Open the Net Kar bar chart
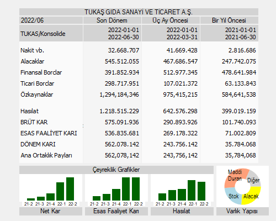 [51, 190]
